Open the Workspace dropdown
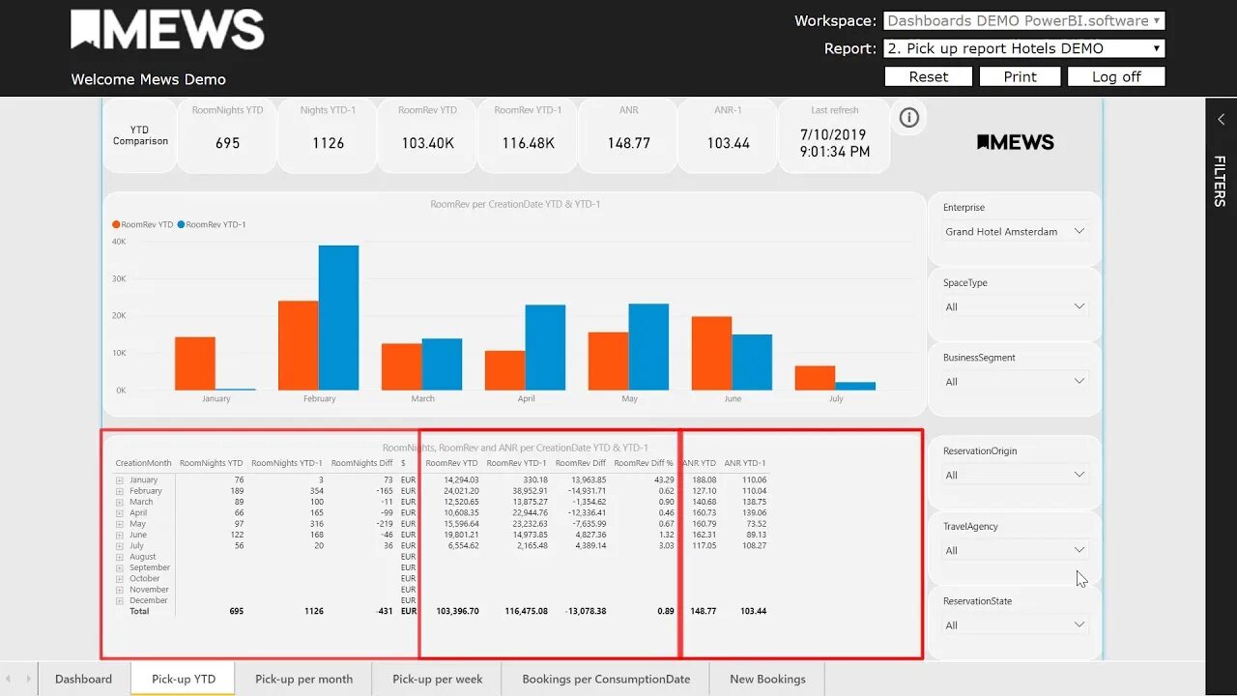Viewport: 1237px width, 696px height. coord(1023,20)
